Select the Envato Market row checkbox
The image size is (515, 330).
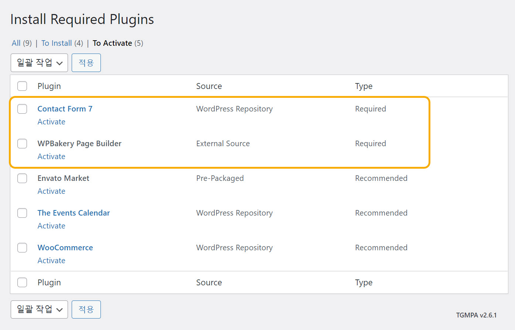[x=22, y=178]
